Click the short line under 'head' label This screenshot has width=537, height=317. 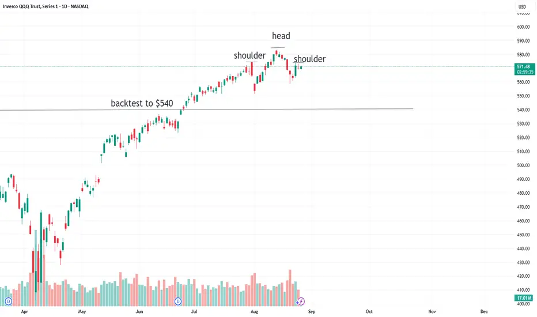click(278, 48)
